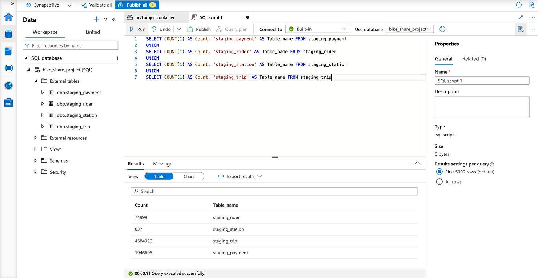Expand the Security folder
Image resolution: width=538 pixels, height=278 pixels.
pos(36,172)
